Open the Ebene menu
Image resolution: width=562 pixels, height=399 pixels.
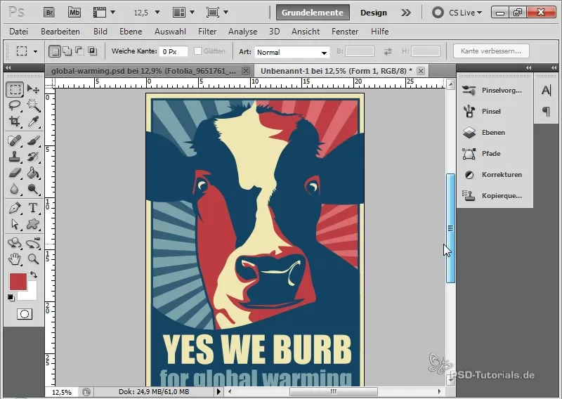(x=131, y=32)
